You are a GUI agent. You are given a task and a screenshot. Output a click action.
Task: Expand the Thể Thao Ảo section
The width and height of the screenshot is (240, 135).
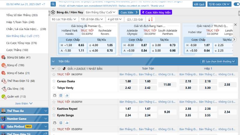(24, 111)
